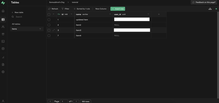Expand the items table options chevron
The width and height of the screenshot is (219, 103).
[x=40, y=29]
